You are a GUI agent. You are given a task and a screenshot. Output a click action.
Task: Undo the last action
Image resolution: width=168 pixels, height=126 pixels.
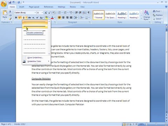(x=14, y=2)
